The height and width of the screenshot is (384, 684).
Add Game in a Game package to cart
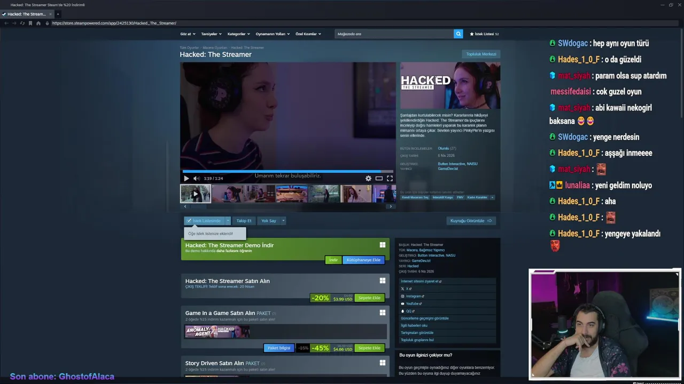[369, 348]
